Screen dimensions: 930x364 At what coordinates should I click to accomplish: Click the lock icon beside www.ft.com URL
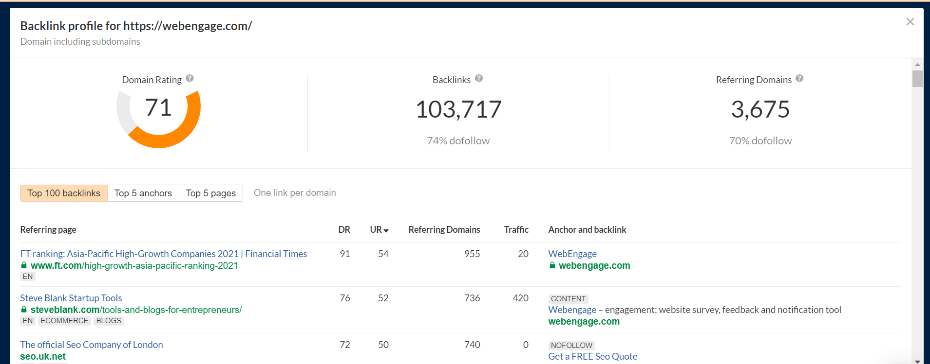point(24,265)
